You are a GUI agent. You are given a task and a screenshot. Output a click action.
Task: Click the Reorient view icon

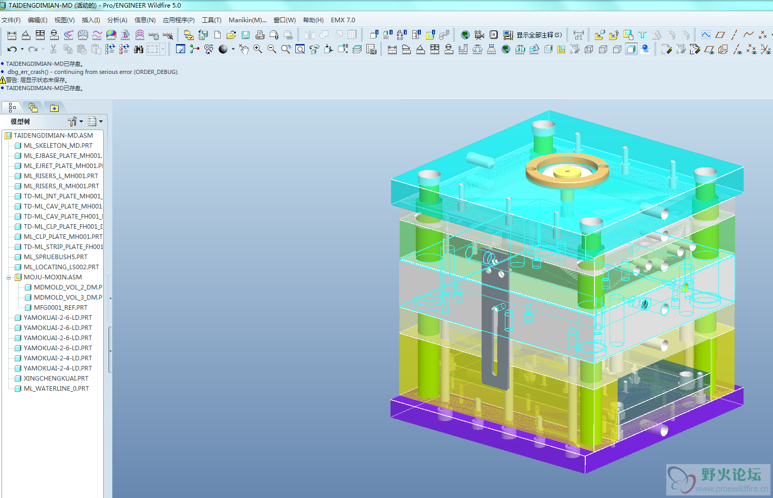(x=314, y=49)
